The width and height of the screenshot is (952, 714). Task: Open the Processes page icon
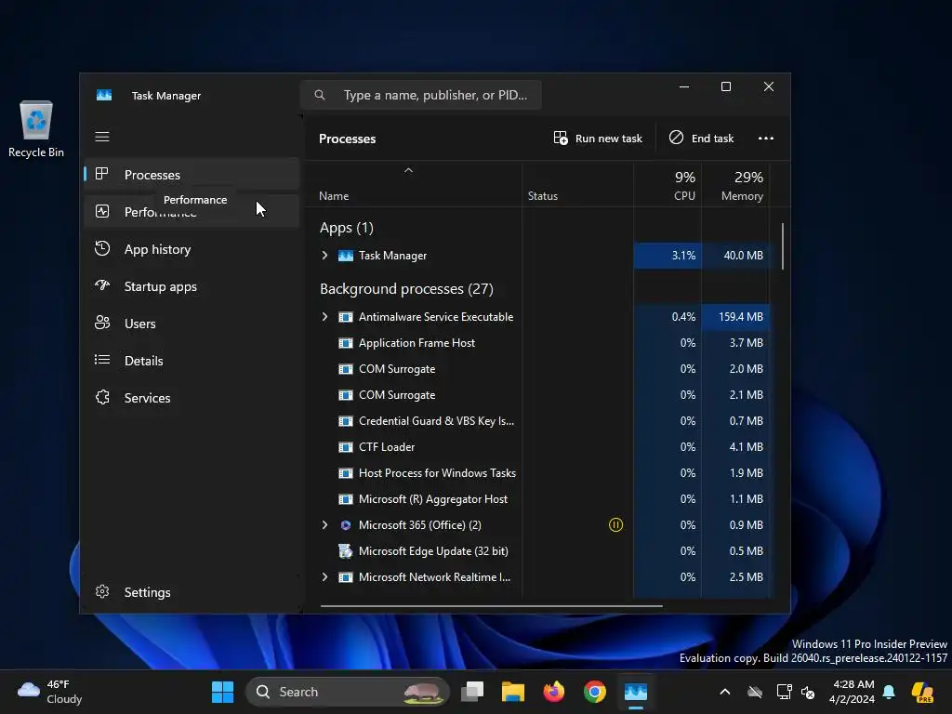[x=102, y=174]
